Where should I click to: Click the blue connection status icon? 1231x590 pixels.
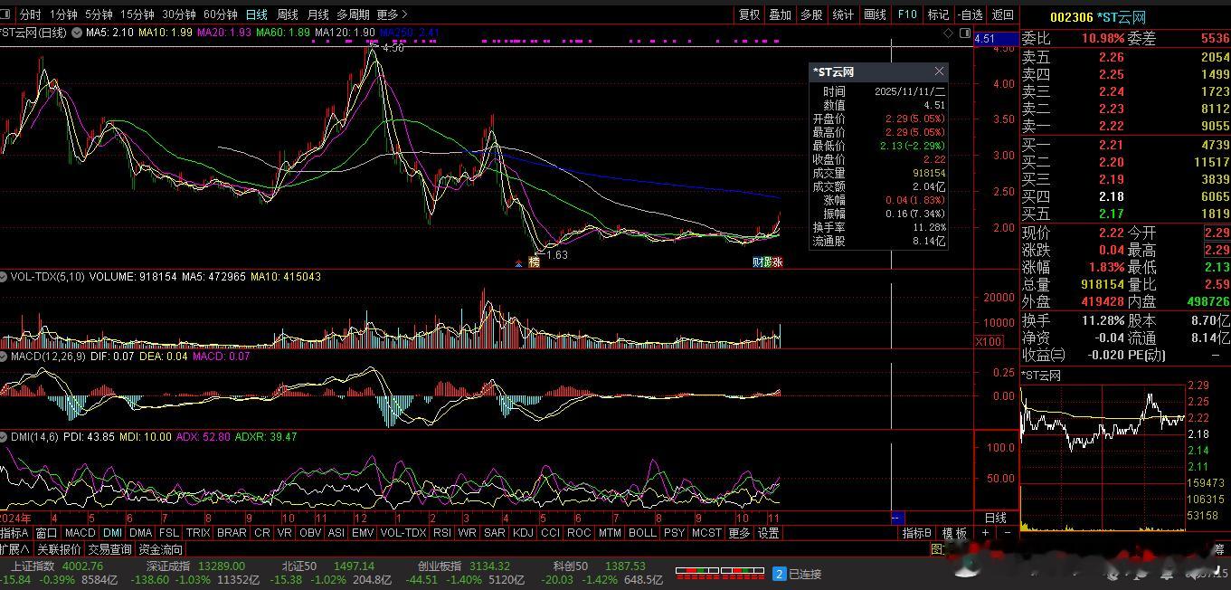coord(779,574)
